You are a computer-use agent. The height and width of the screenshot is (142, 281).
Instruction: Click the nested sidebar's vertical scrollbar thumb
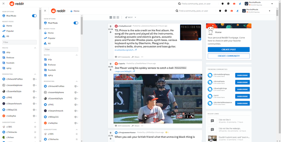tap(82, 25)
